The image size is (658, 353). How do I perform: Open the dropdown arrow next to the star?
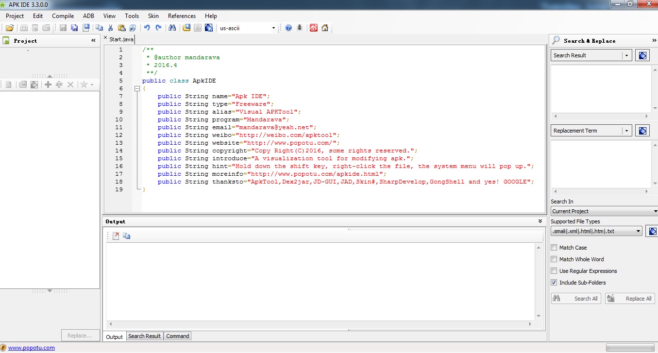point(91,85)
